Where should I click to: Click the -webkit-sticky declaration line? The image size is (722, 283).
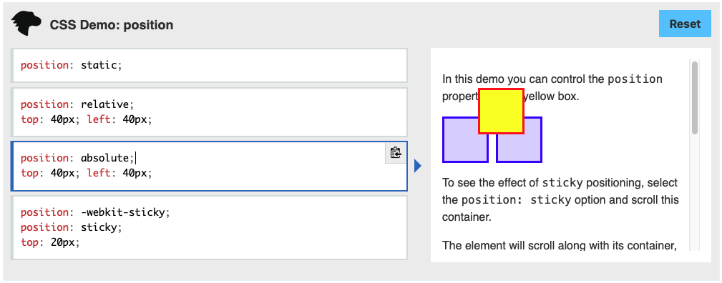[x=95, y=212]
